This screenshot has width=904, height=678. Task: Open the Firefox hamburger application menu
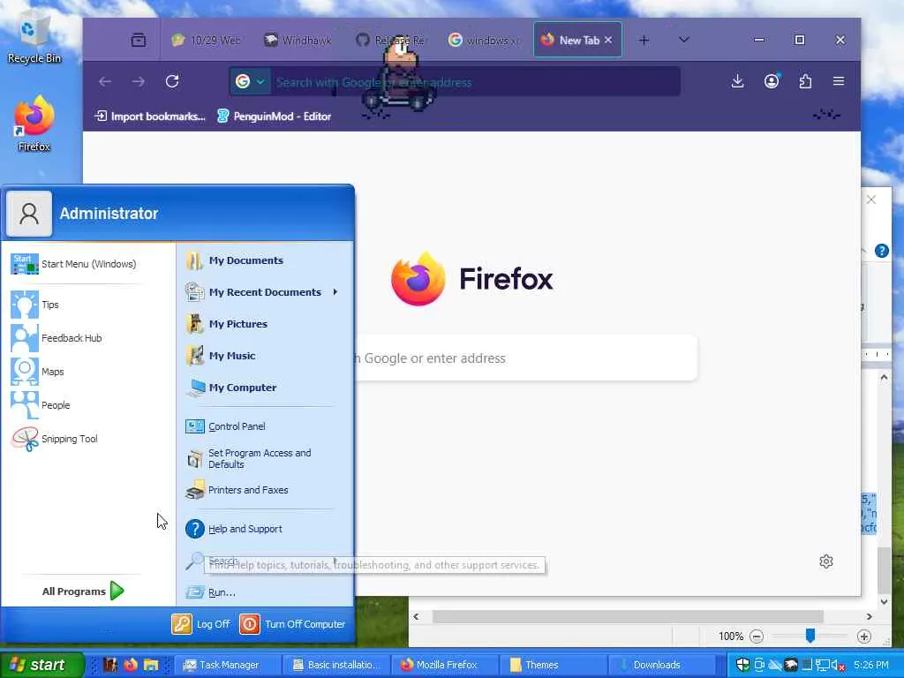point(839,81)
